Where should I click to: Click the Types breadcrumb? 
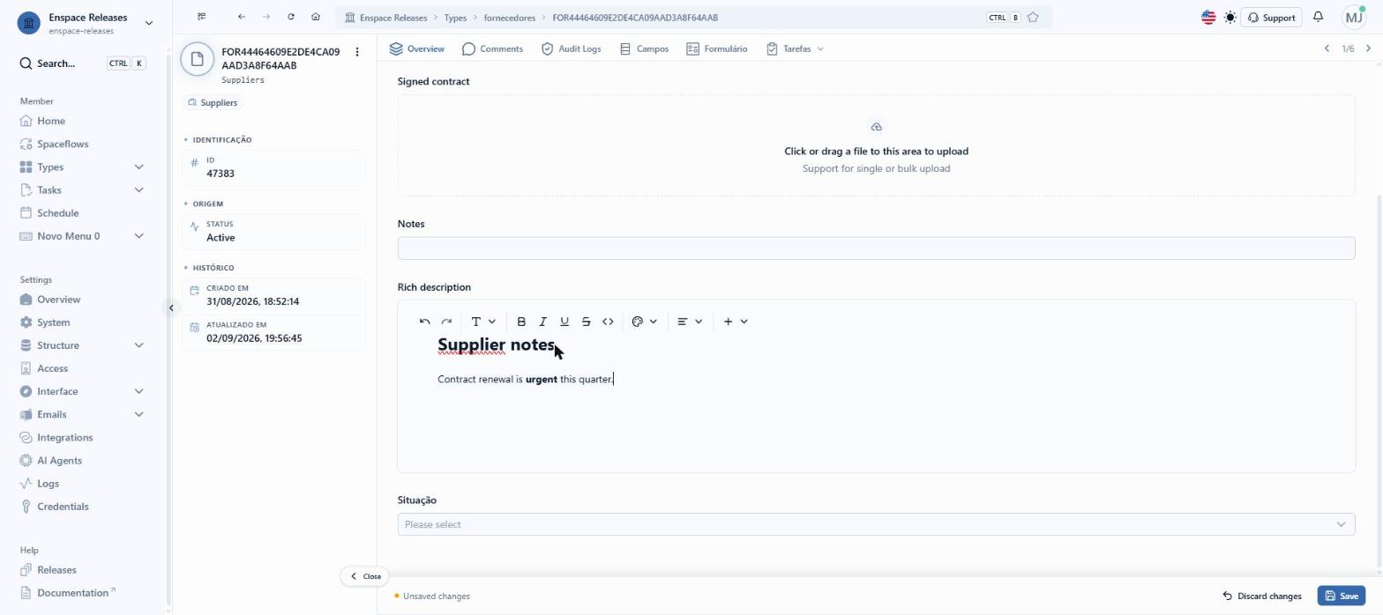[x=455, y=18]
